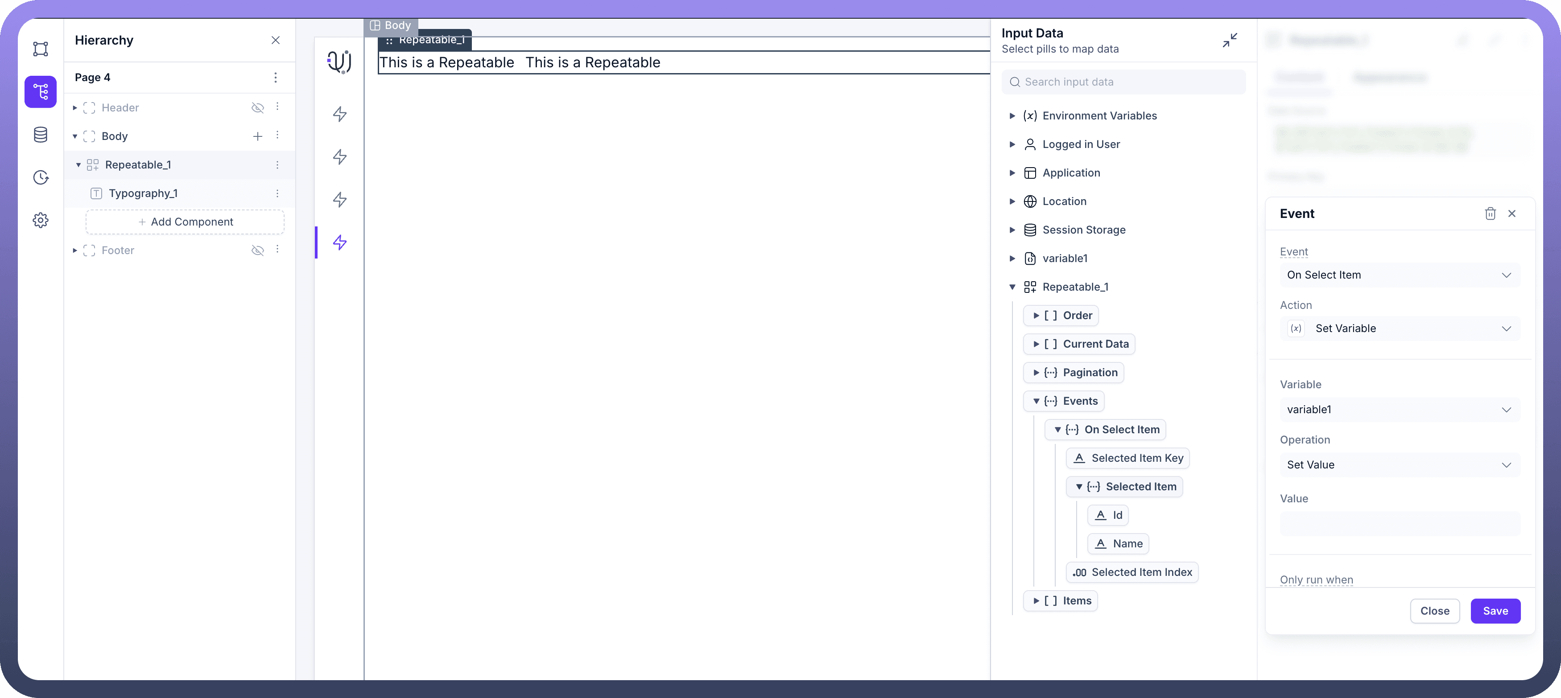Screen dimensions: 1561x698
Task: Open the history clock icon in sidebar
Action: (41, 177)
